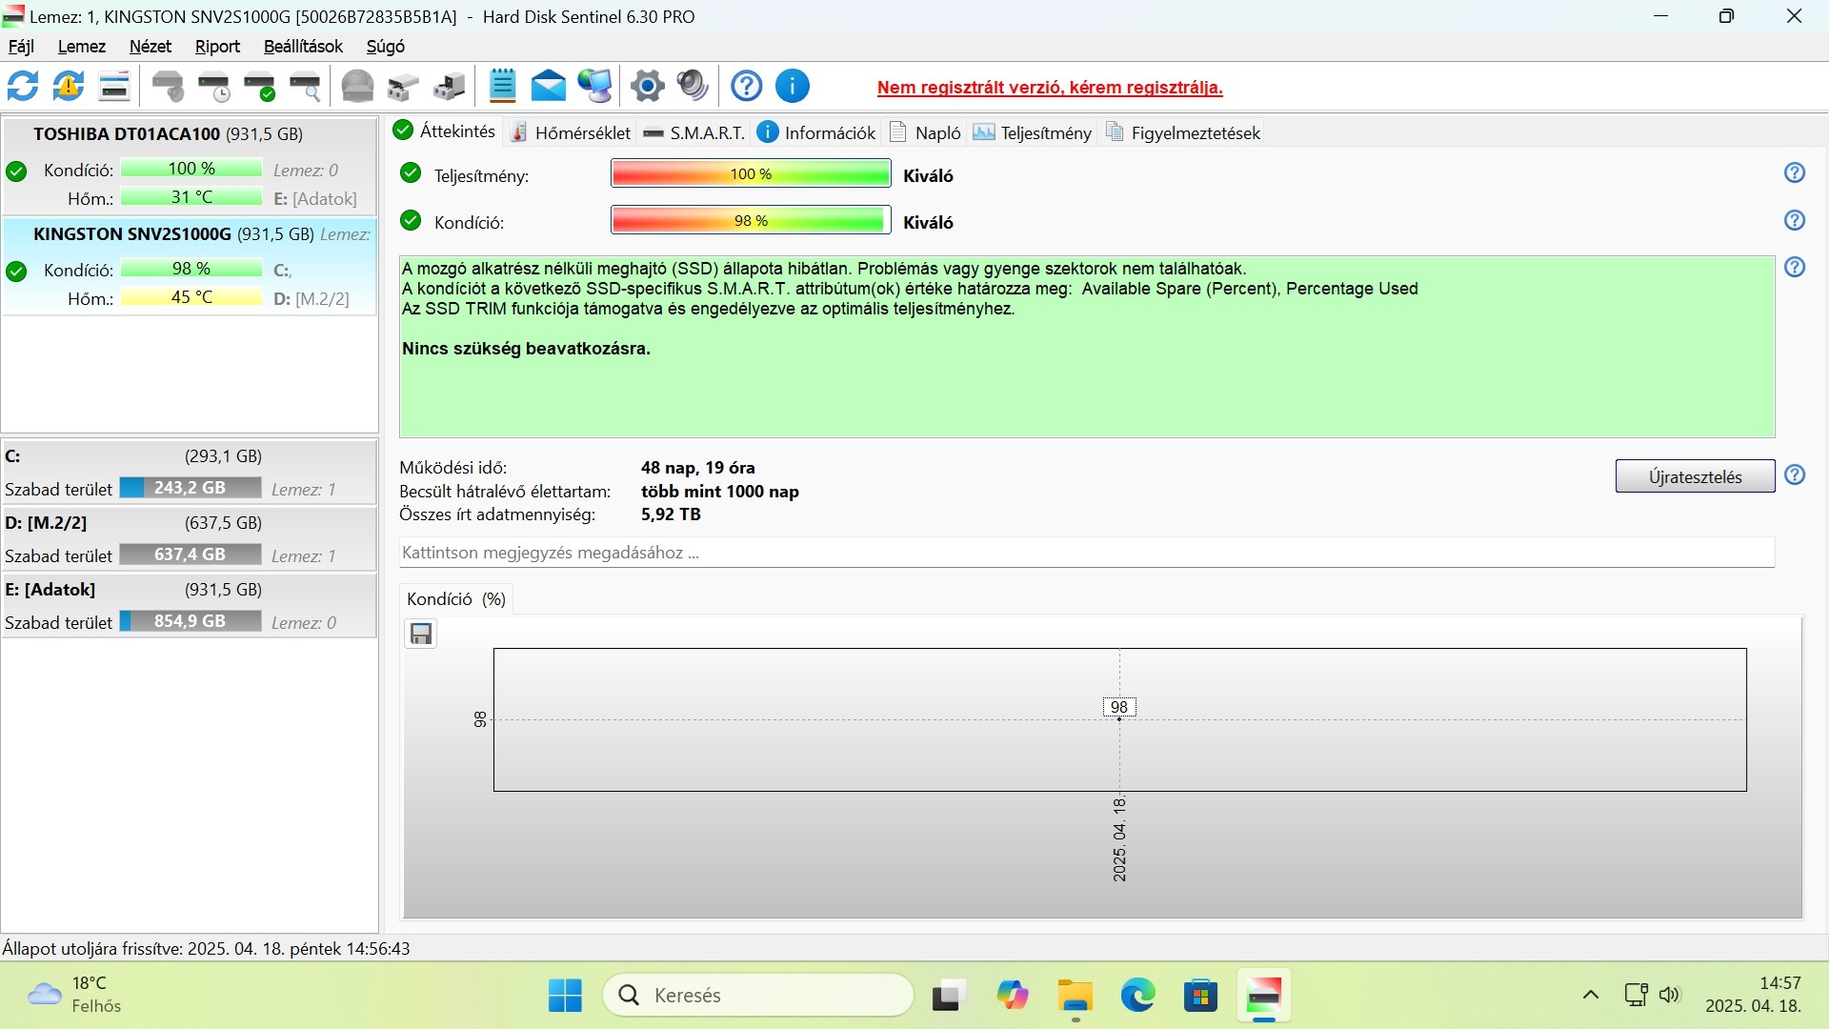This screenshot has width=1829, height=1029.
Task: Open the notepad report toolbar icon
Action: click(x=502, y=87)
